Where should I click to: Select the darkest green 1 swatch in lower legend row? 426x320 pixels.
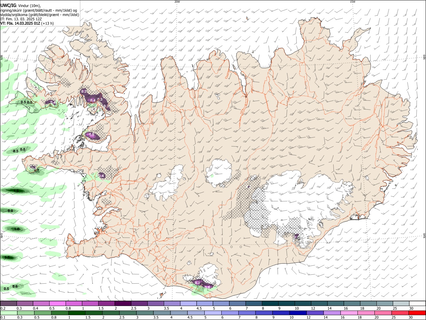pos(77,313)
